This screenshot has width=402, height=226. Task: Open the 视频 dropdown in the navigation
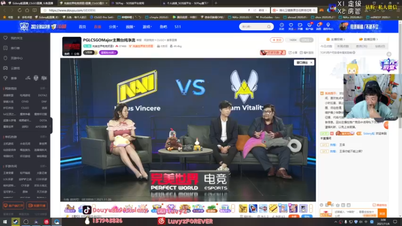click(x=130, y=27)
